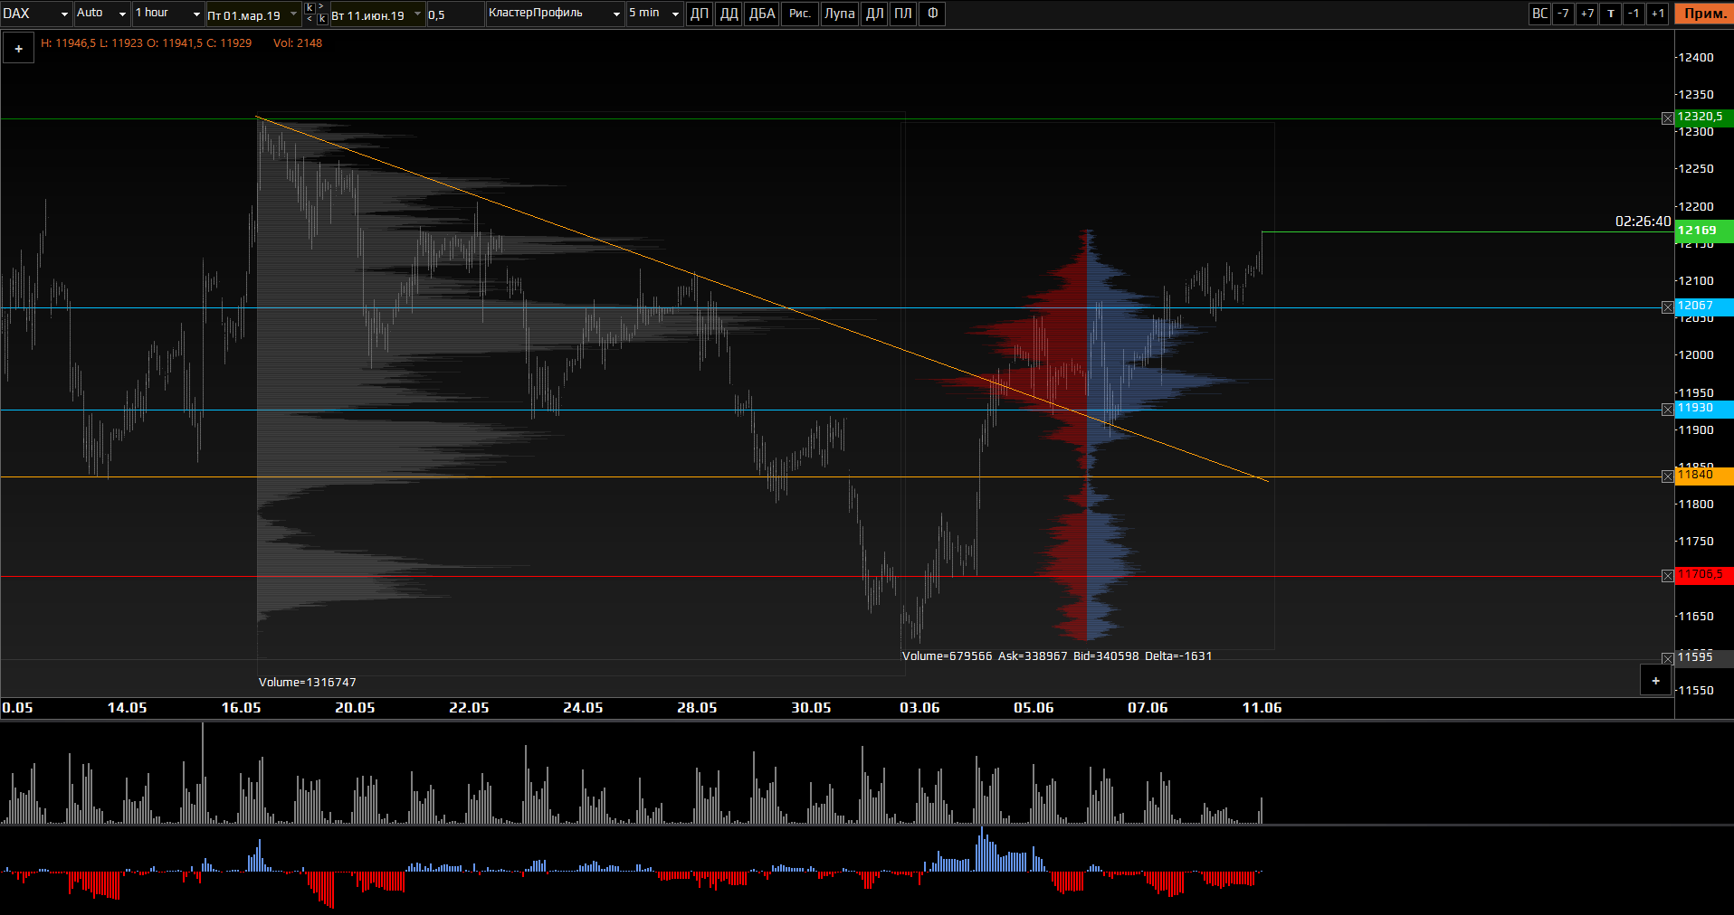Remove the 11840 level using its X box
Image resolution: width=1734 pixels, height=915 pixels.
click(1667, 476)
